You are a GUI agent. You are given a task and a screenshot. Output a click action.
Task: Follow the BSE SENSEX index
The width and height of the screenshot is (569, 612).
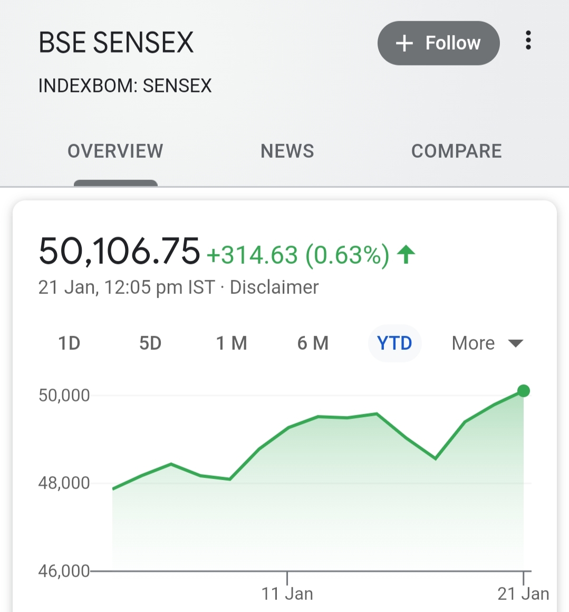[438, 43]
